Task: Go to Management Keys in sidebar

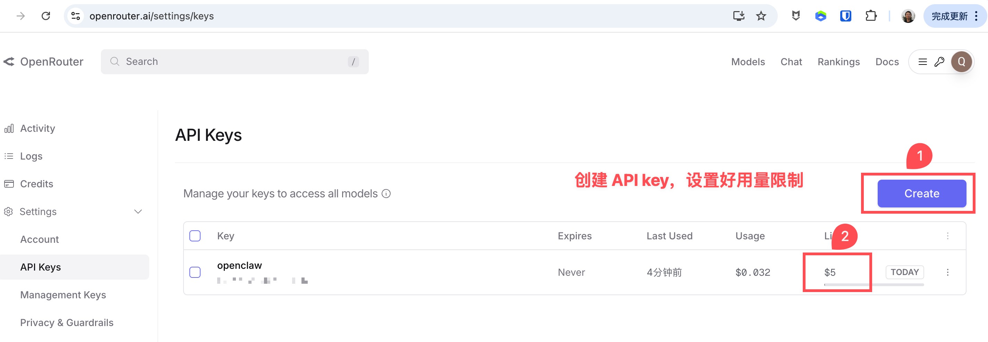Action: point(63,295)
